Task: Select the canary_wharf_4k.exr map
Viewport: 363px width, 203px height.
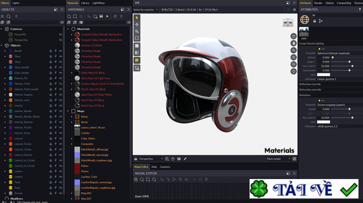Action: coord(93,127)
